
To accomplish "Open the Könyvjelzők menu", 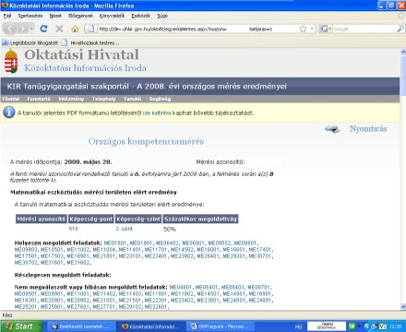I will (113, 16).
